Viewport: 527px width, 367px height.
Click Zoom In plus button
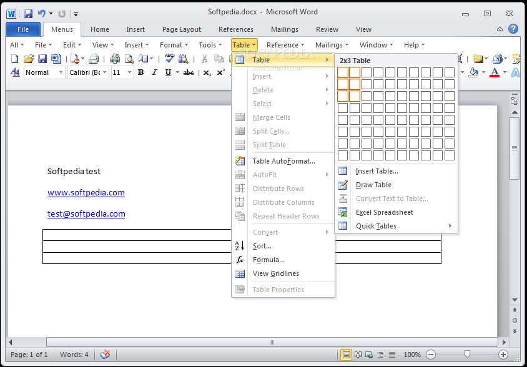503,355
